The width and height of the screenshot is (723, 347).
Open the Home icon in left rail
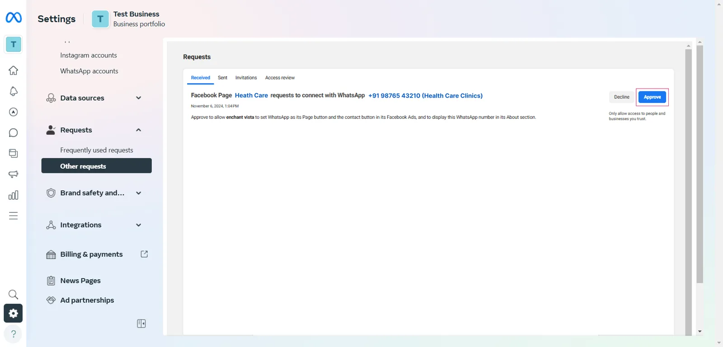pyautogui.click(x=14, y=70)
